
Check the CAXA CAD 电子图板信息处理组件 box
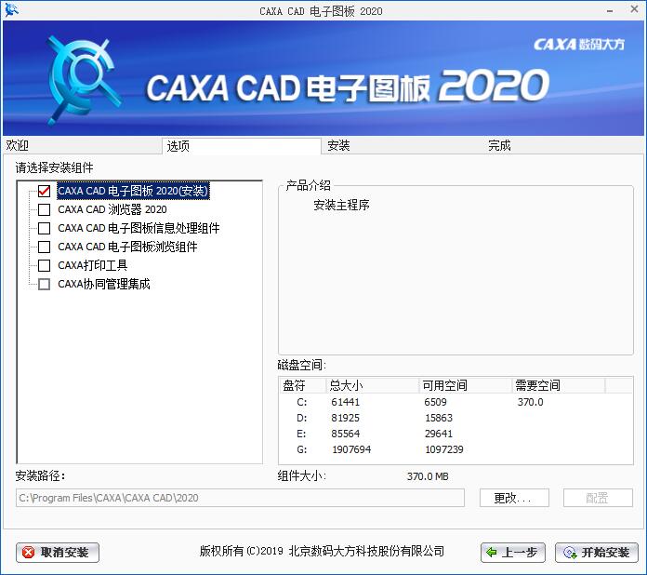point(44,228)
